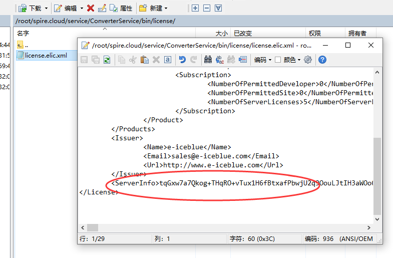This screenshot has width=393, height=258.
Task: Select the license.elic.xml file in the file list
Action: (x=46, y=56)
